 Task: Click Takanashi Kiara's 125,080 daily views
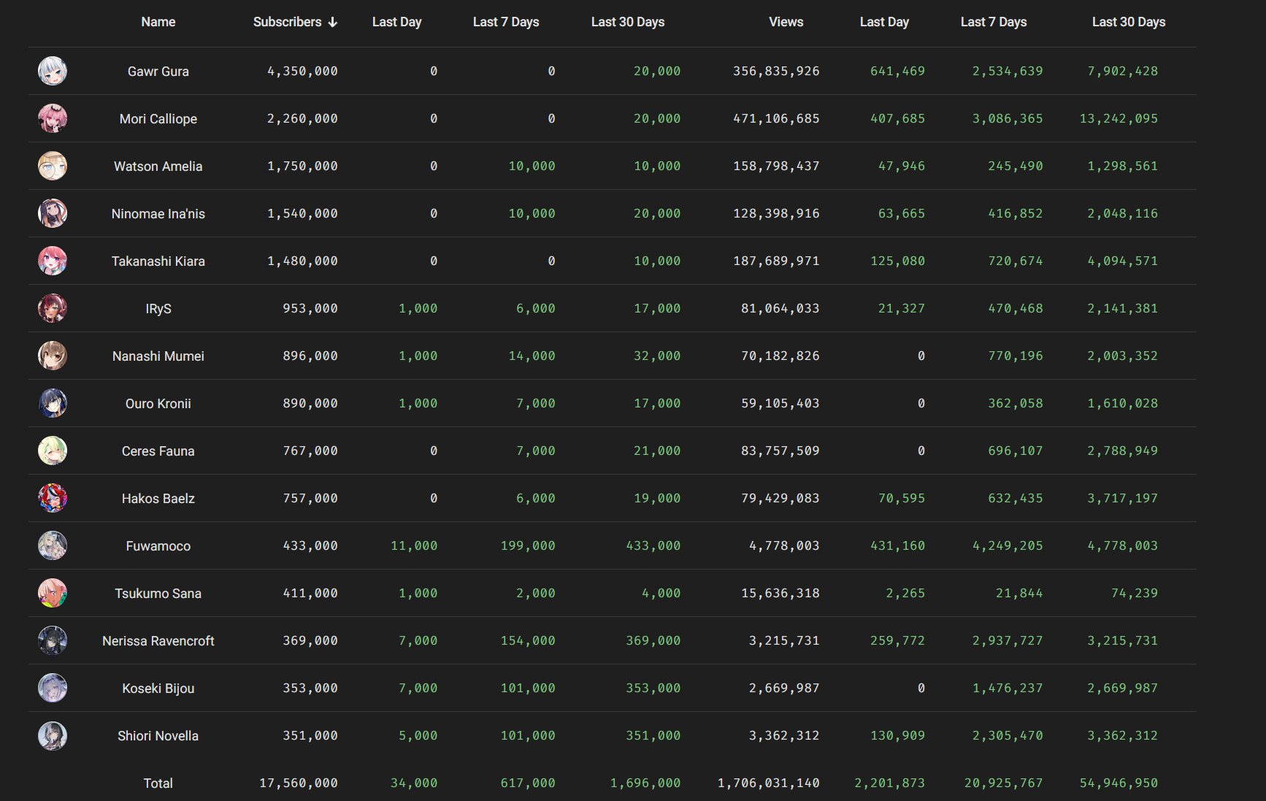(897, 261)
